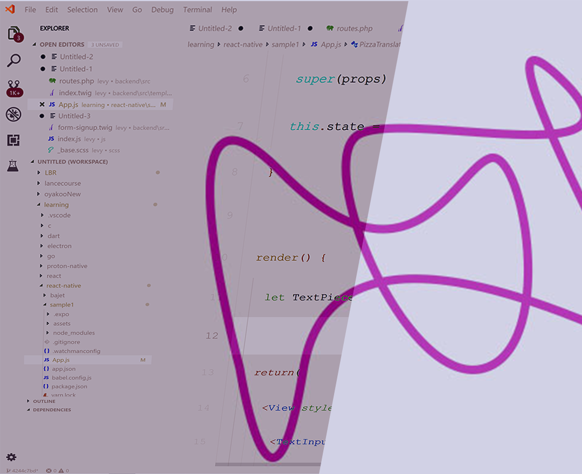Open the Selection menu
The width and height of the screenshot is (582, 474).
pyautogui.click(x=82, y=10)
